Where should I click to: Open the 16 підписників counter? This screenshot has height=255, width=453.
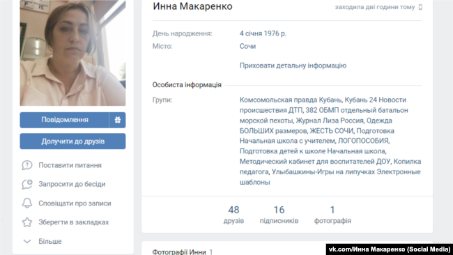tap(279, 215)
